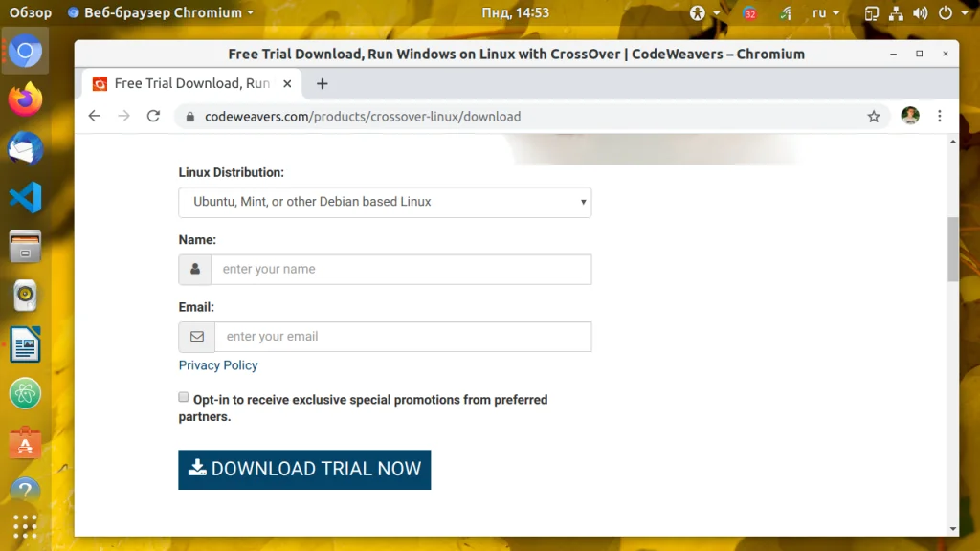This screenshot has width=980, height=551.
Task: Open Thunderbird mail in the dock
Action: (25, 148)
